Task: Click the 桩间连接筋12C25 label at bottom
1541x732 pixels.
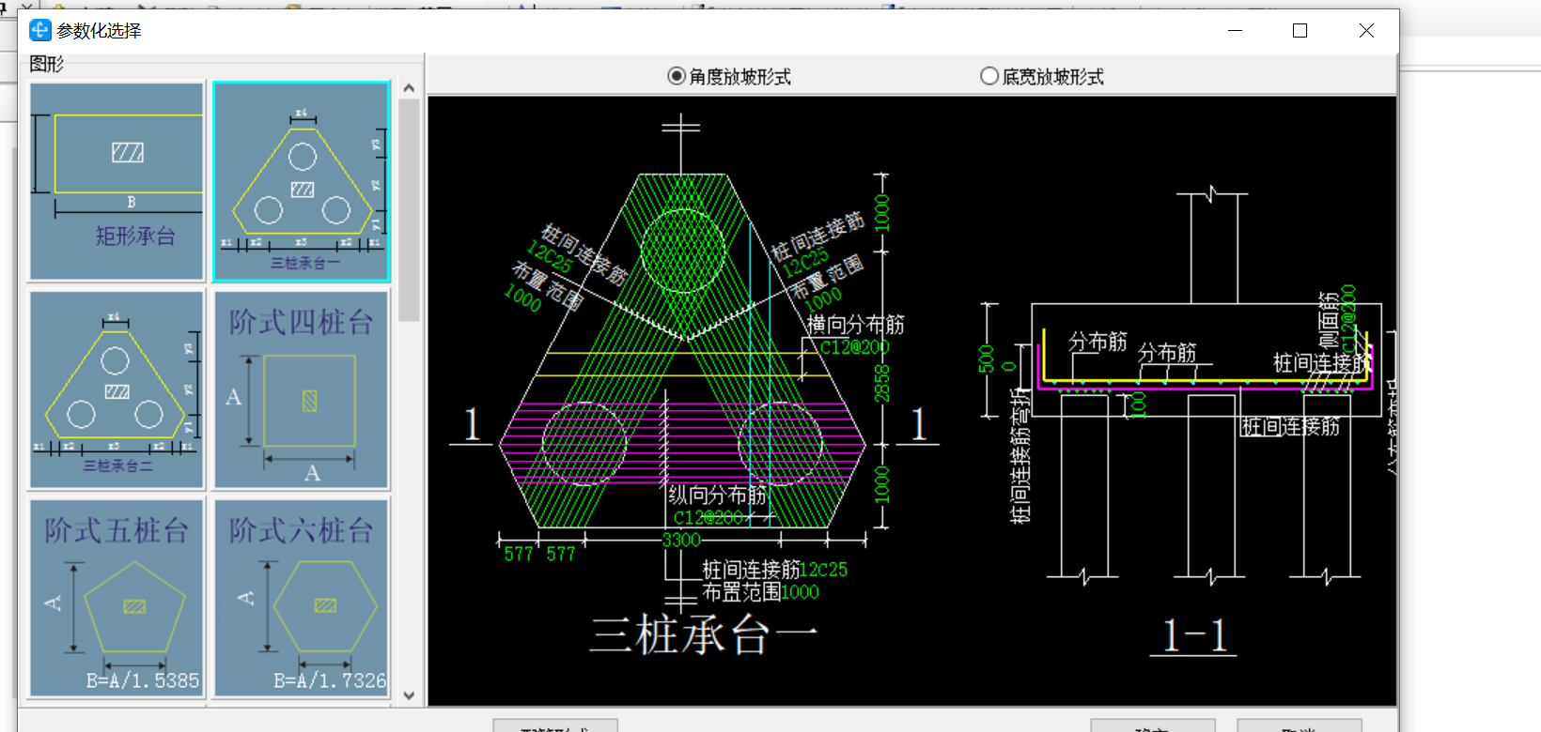Action: pos(775,570)
